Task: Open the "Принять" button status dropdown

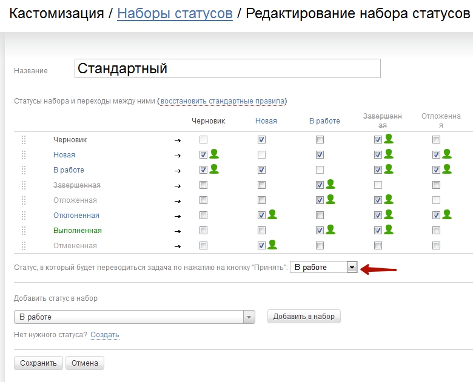Action: (351, 268)
